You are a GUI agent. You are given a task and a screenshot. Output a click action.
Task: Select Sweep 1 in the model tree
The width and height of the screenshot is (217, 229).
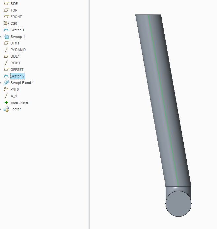[18, 37]
